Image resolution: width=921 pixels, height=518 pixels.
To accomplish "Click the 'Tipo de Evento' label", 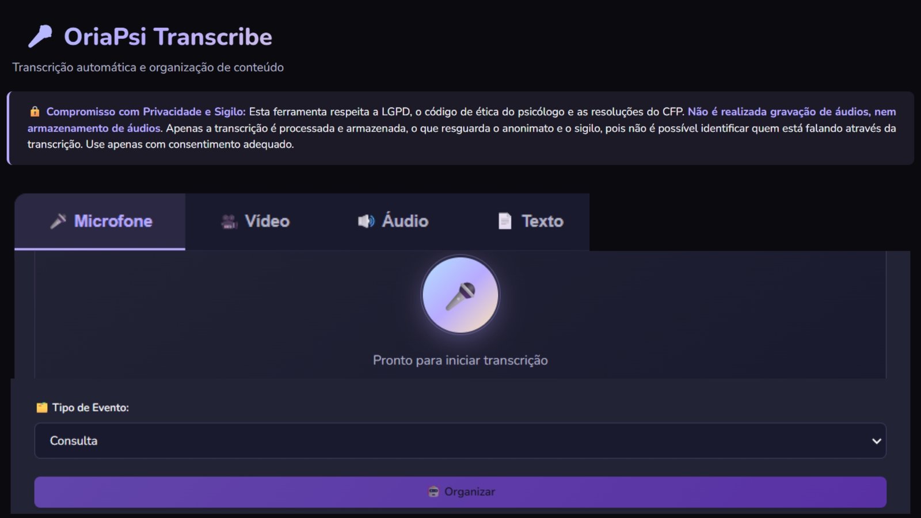I will (90, 407).
